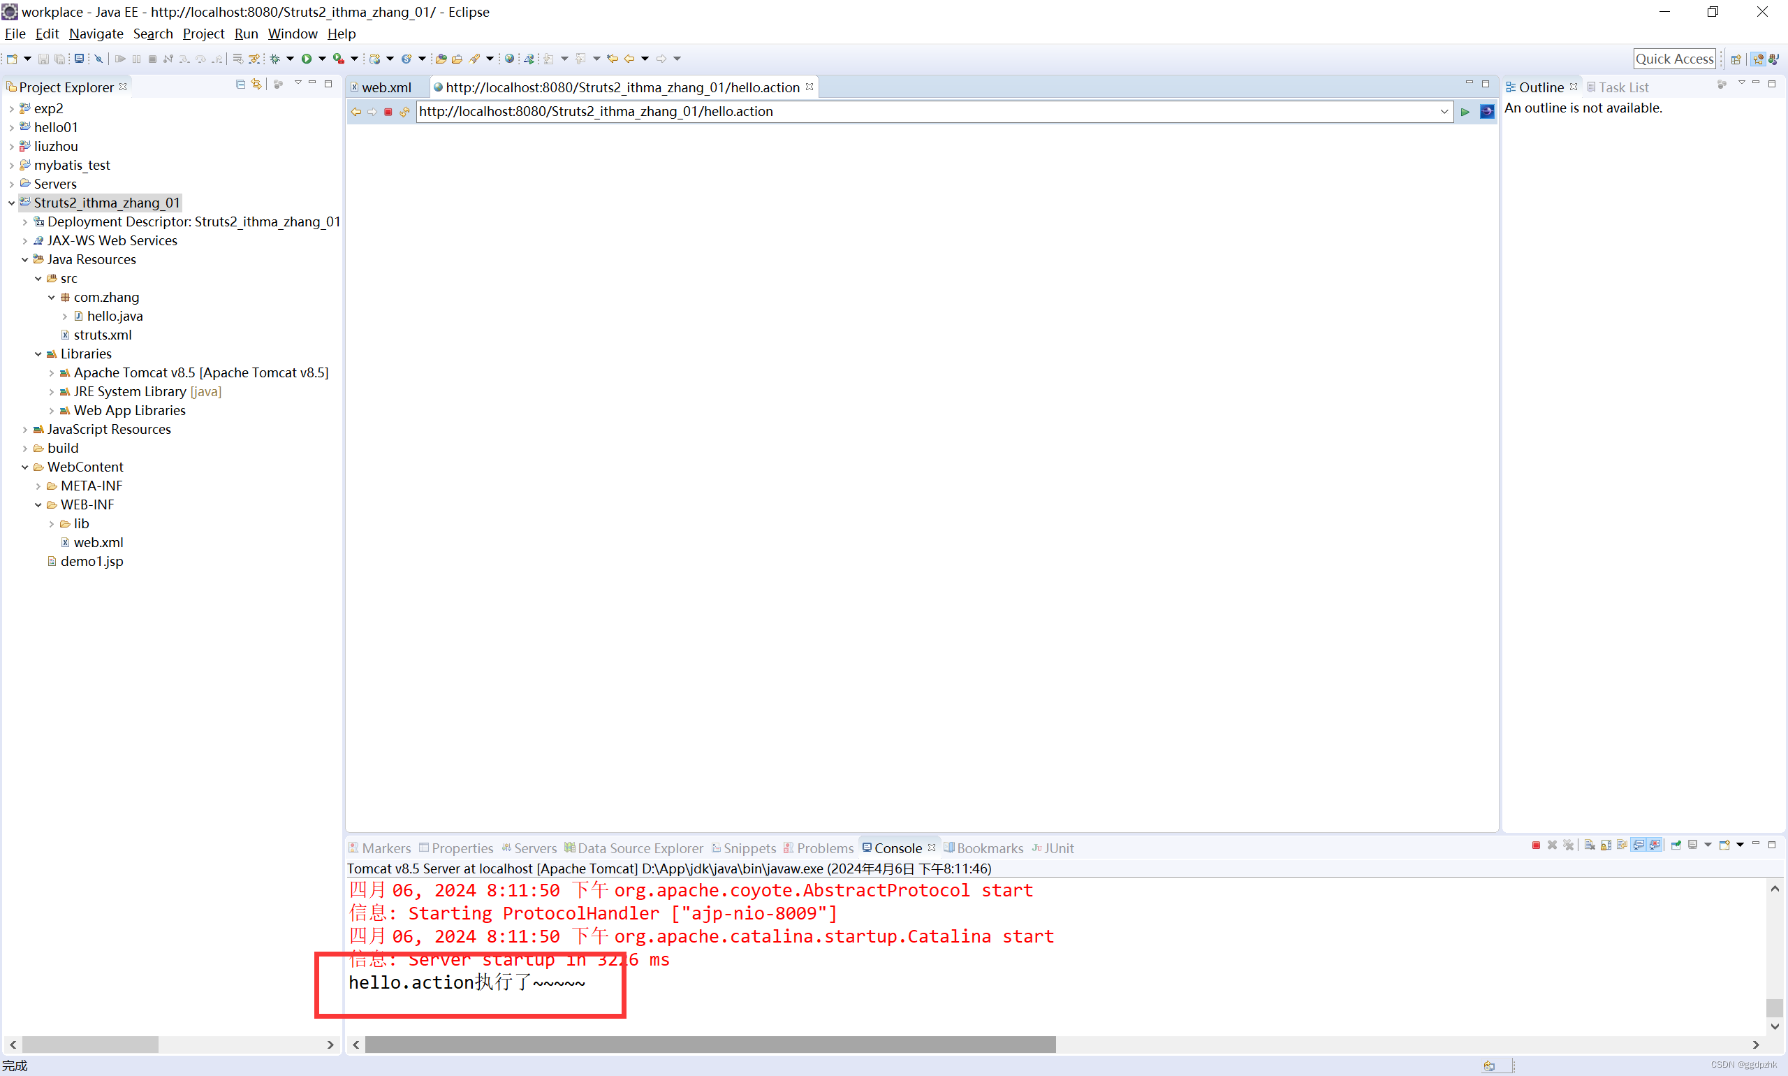Image resolution: width=1788 pixels, height=1076 pixels.
Task: Click the Clear Console icon
Action: 1590,845
